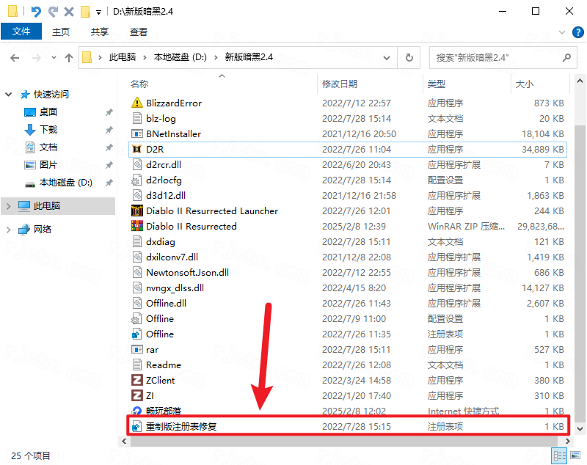Select the Offline registry entry file
Image resolution: width=587 pixels, height=465 pixels.
[160, 334]
